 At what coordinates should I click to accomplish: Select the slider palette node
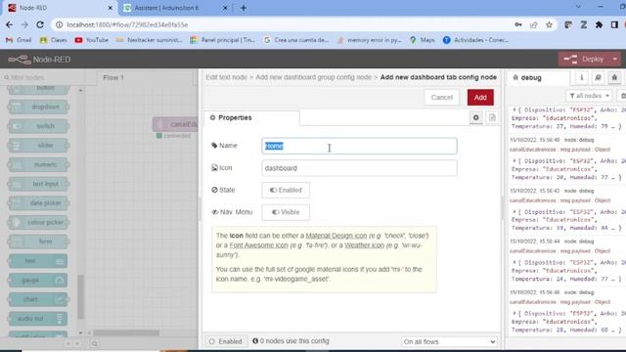coord(38,146)
